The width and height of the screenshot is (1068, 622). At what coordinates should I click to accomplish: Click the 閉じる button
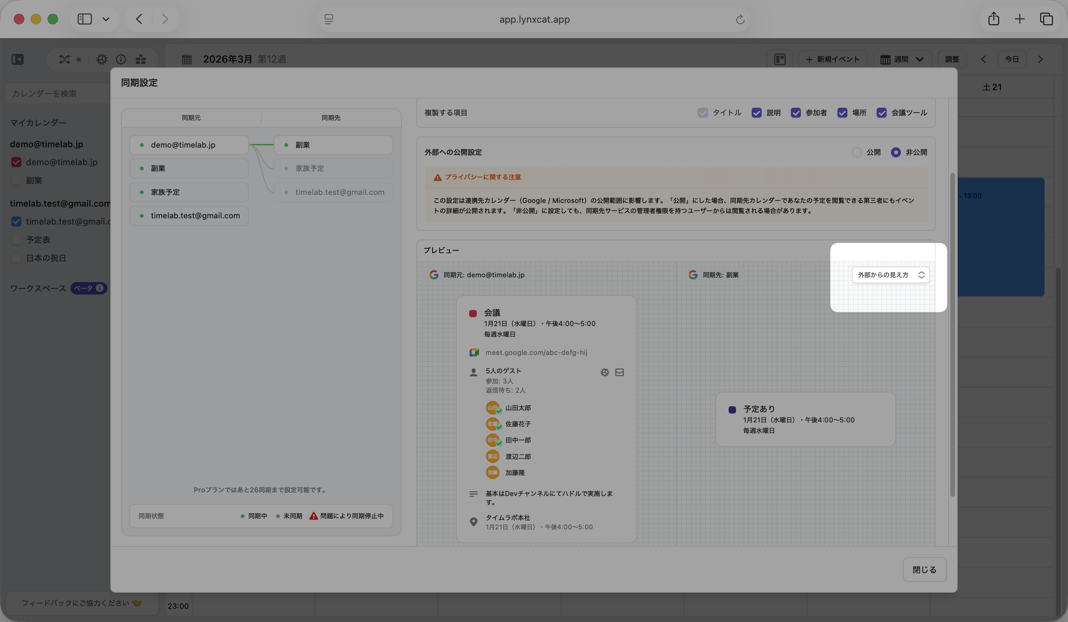coord(924,570)
